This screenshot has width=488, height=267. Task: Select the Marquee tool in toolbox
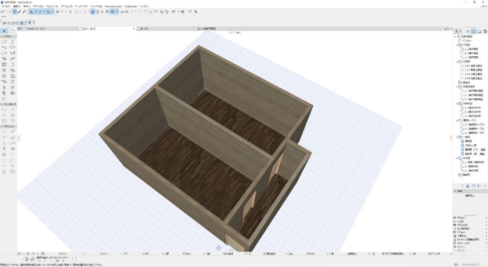click(13, 31)
